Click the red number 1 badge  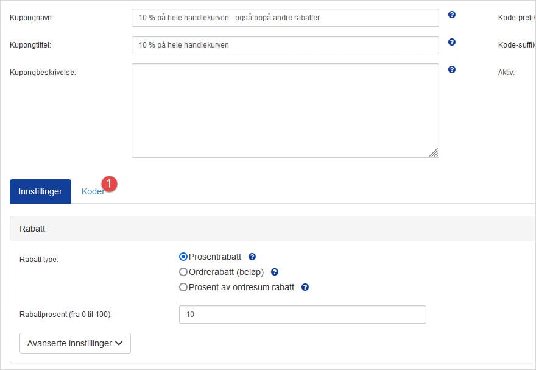pyautogui.click(x=109, y=183)
